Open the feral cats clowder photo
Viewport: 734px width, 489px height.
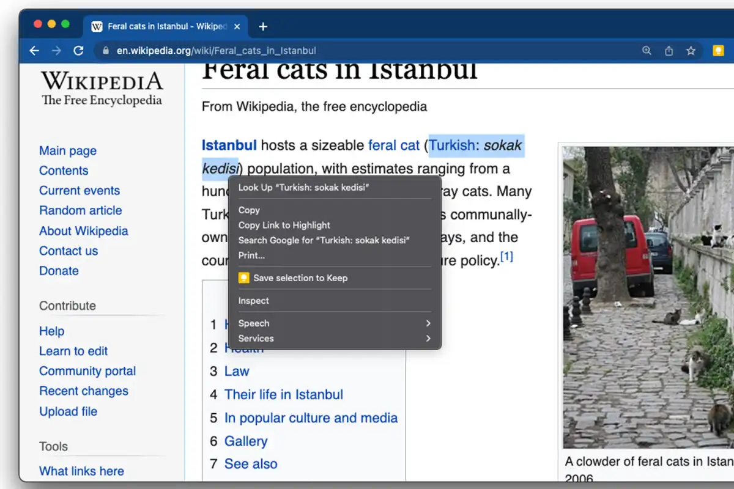pos(648,296)
